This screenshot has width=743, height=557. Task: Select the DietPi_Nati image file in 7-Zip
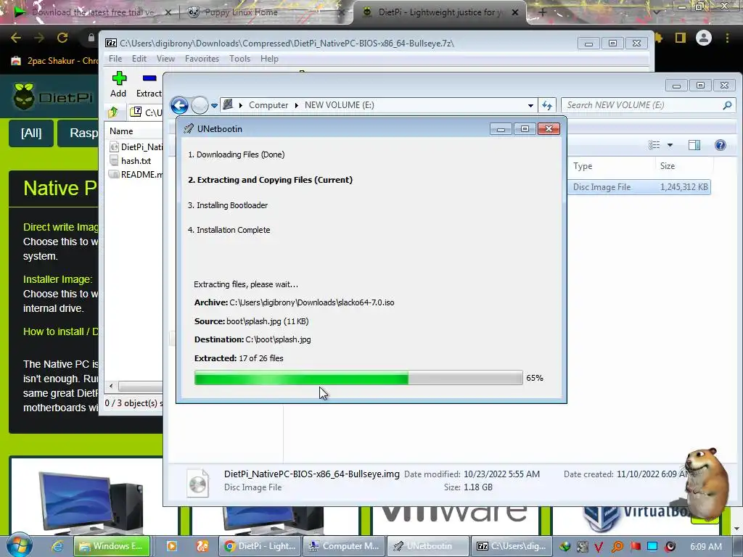click(x=136, y=147)
